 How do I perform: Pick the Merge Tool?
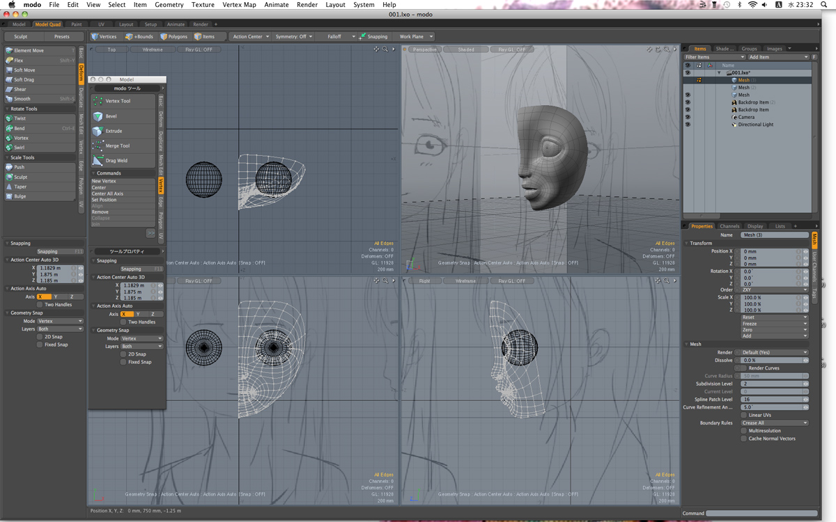click(117, 146)
